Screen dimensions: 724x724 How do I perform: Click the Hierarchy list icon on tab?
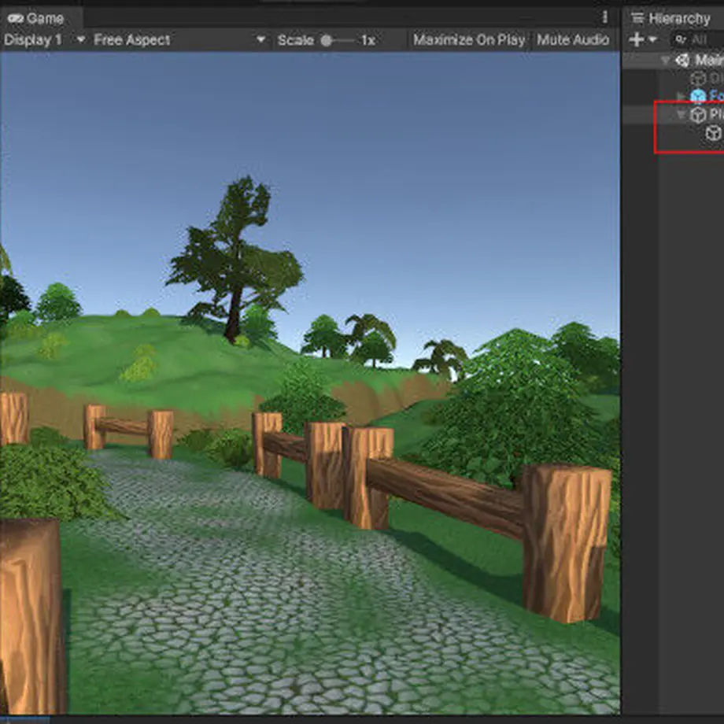pos(637,18)
